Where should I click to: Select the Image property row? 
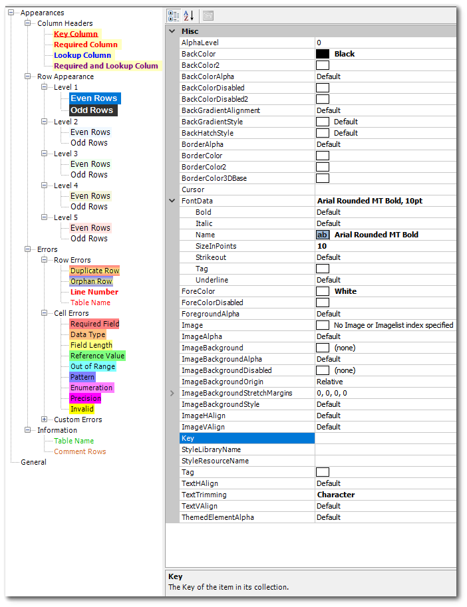pyautogui.click(x=318, y=325)
